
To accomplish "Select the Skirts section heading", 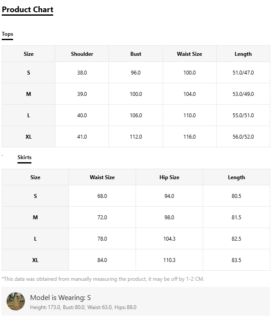I will [24, 157].
